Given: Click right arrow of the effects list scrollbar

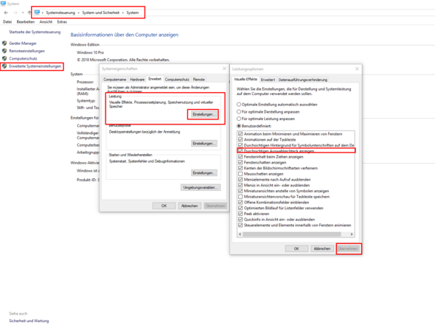Looking at the screenshot, I should (352, 234).
